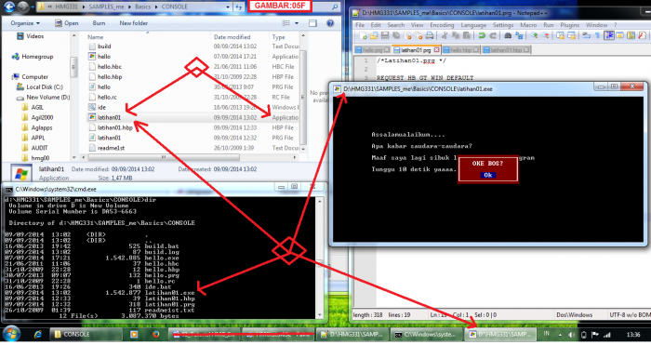This screenshot has width=651, height=345.
Task: Open the Organize dropdown menu
Action: pos(25,23)
